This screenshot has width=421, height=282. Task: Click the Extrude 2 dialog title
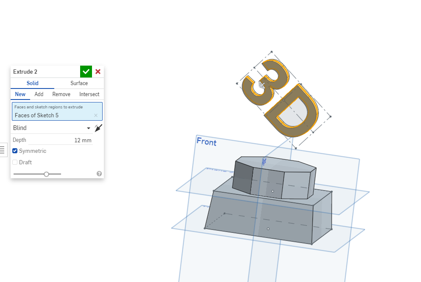pyautogui.click(x=25, y=72)
